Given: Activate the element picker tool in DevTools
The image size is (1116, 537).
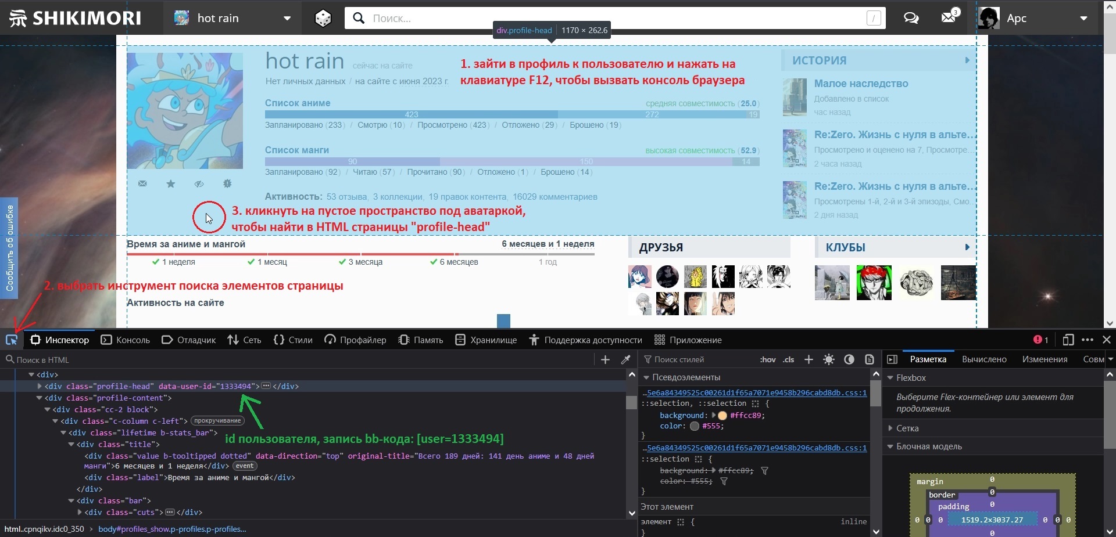Looking at the screenshot, I should [x=12, y=340].
